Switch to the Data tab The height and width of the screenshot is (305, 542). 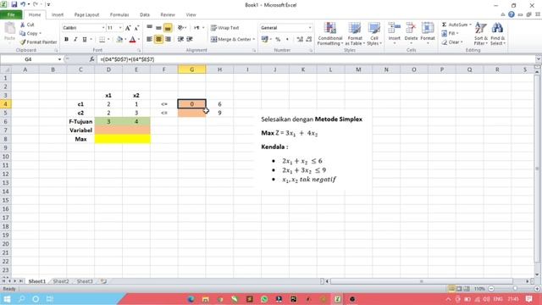pyautogui.click(x=145, y=15)
